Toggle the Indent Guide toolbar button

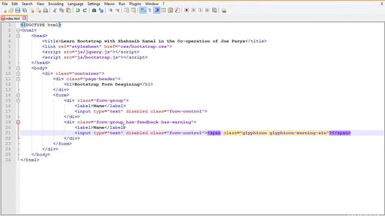[156, 10]
